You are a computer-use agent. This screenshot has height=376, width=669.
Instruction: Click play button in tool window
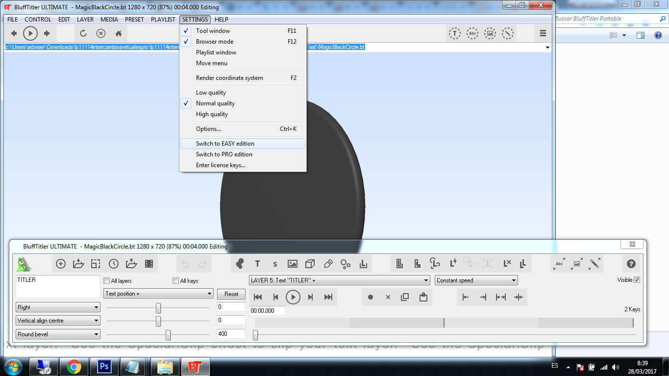pyautogui.click(x=293, y=297)
